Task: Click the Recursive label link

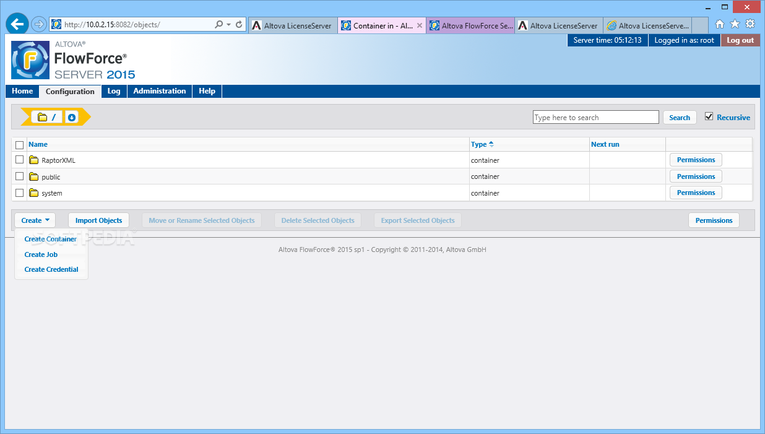Action: 733,118
